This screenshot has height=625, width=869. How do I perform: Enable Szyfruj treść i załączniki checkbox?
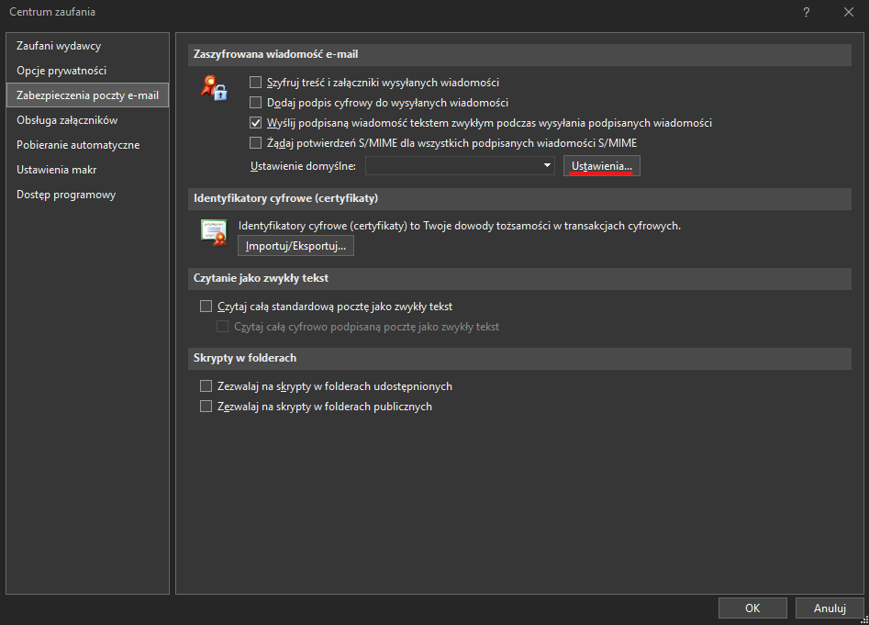tap(255, 83)
